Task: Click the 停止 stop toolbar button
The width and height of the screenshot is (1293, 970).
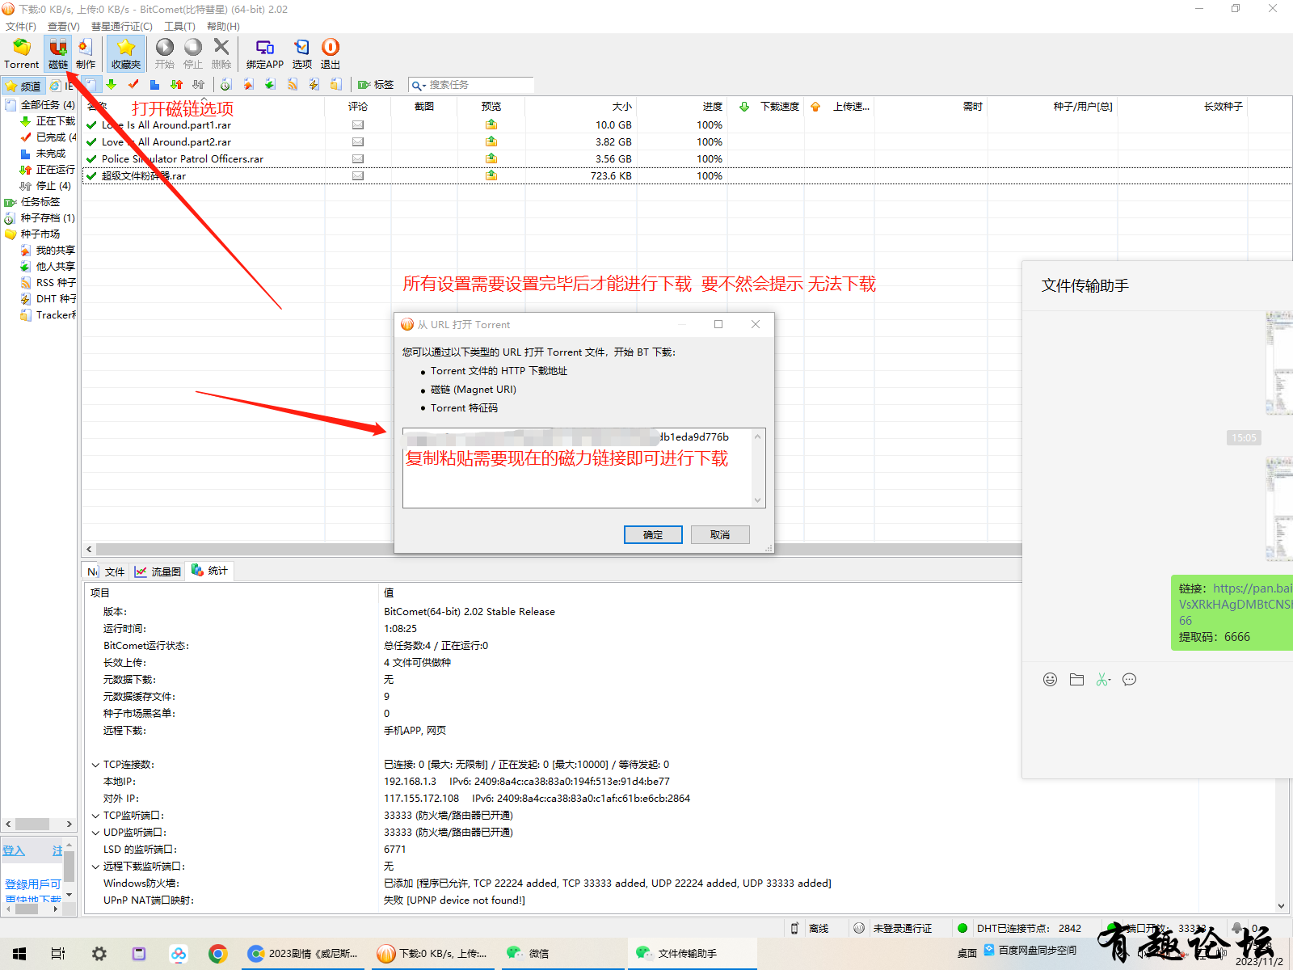Action: [x=193, y=53]
